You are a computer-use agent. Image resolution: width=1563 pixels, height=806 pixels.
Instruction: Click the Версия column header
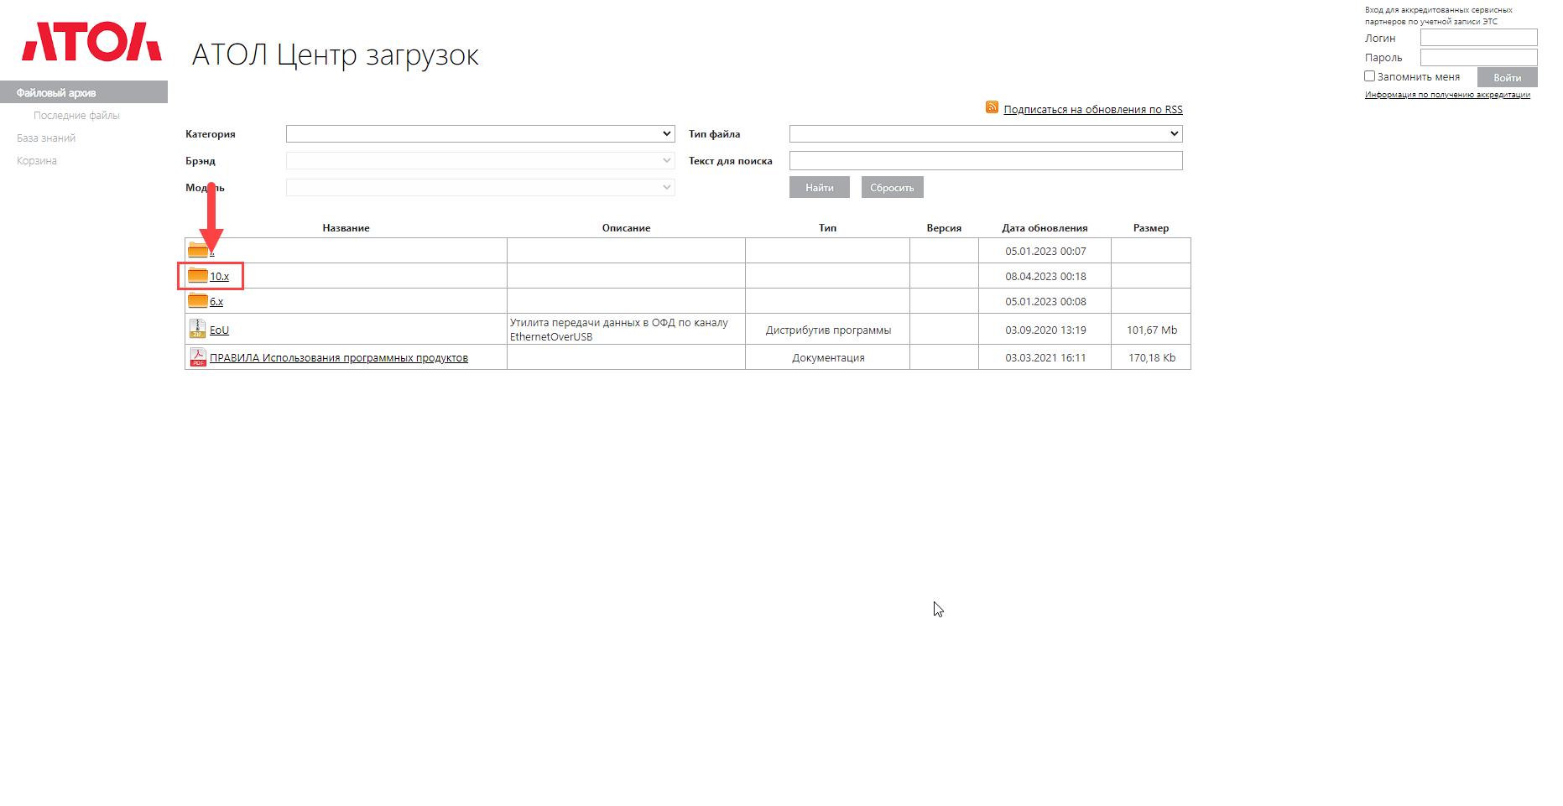944,228
